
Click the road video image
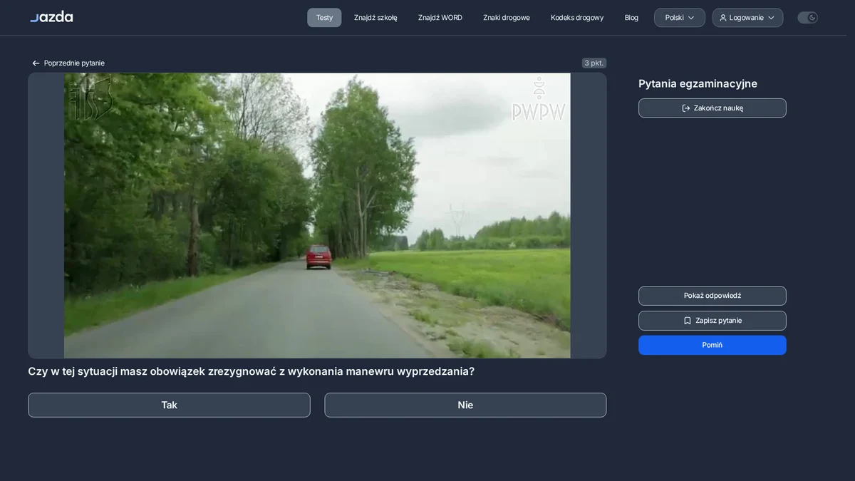[x=317, y=215]
